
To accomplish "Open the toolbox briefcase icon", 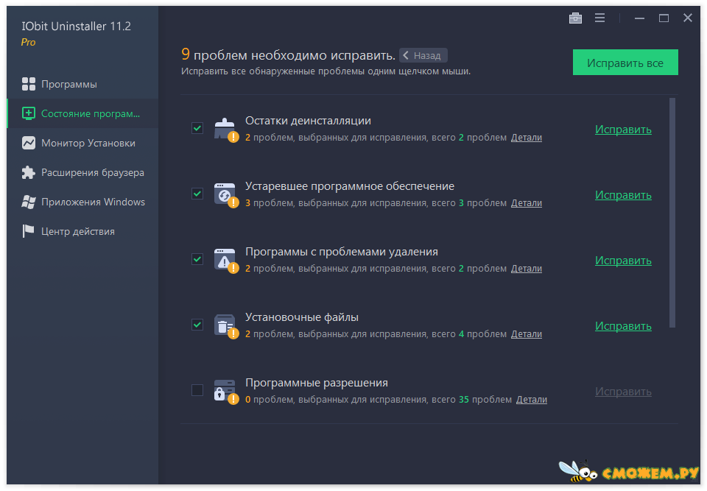I will (575, 18).
